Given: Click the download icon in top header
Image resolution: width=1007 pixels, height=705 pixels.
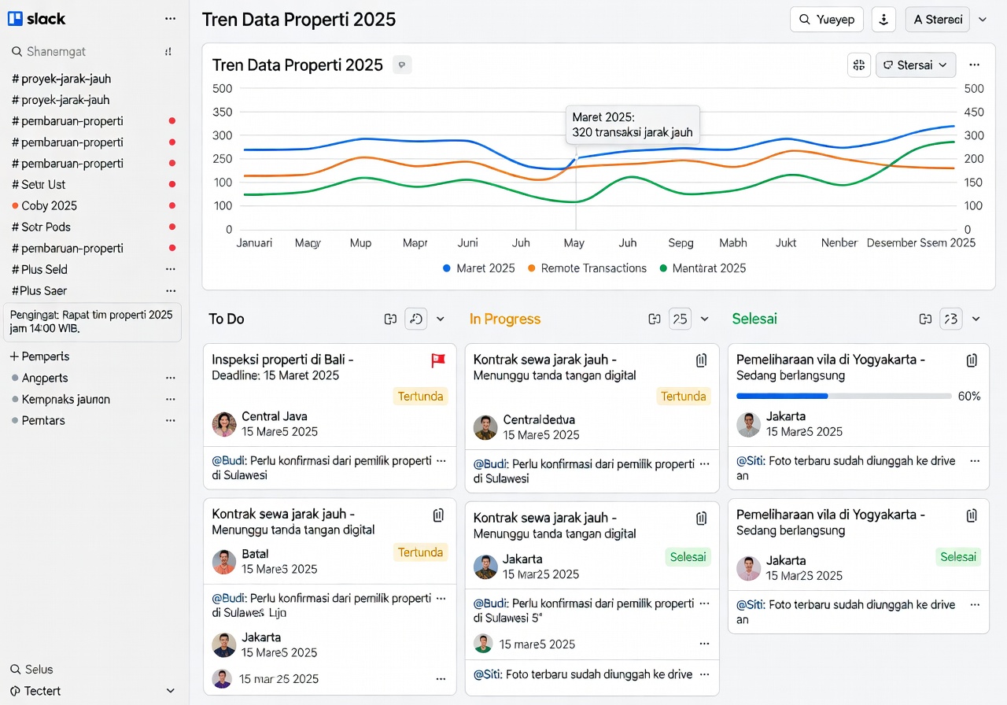Looking at the screenshot, I should [884, 20].
